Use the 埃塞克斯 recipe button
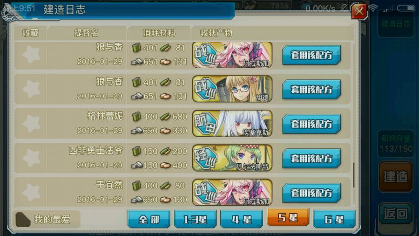The width and height of the screenshot is (419, 236). click(x=311, y=124)
